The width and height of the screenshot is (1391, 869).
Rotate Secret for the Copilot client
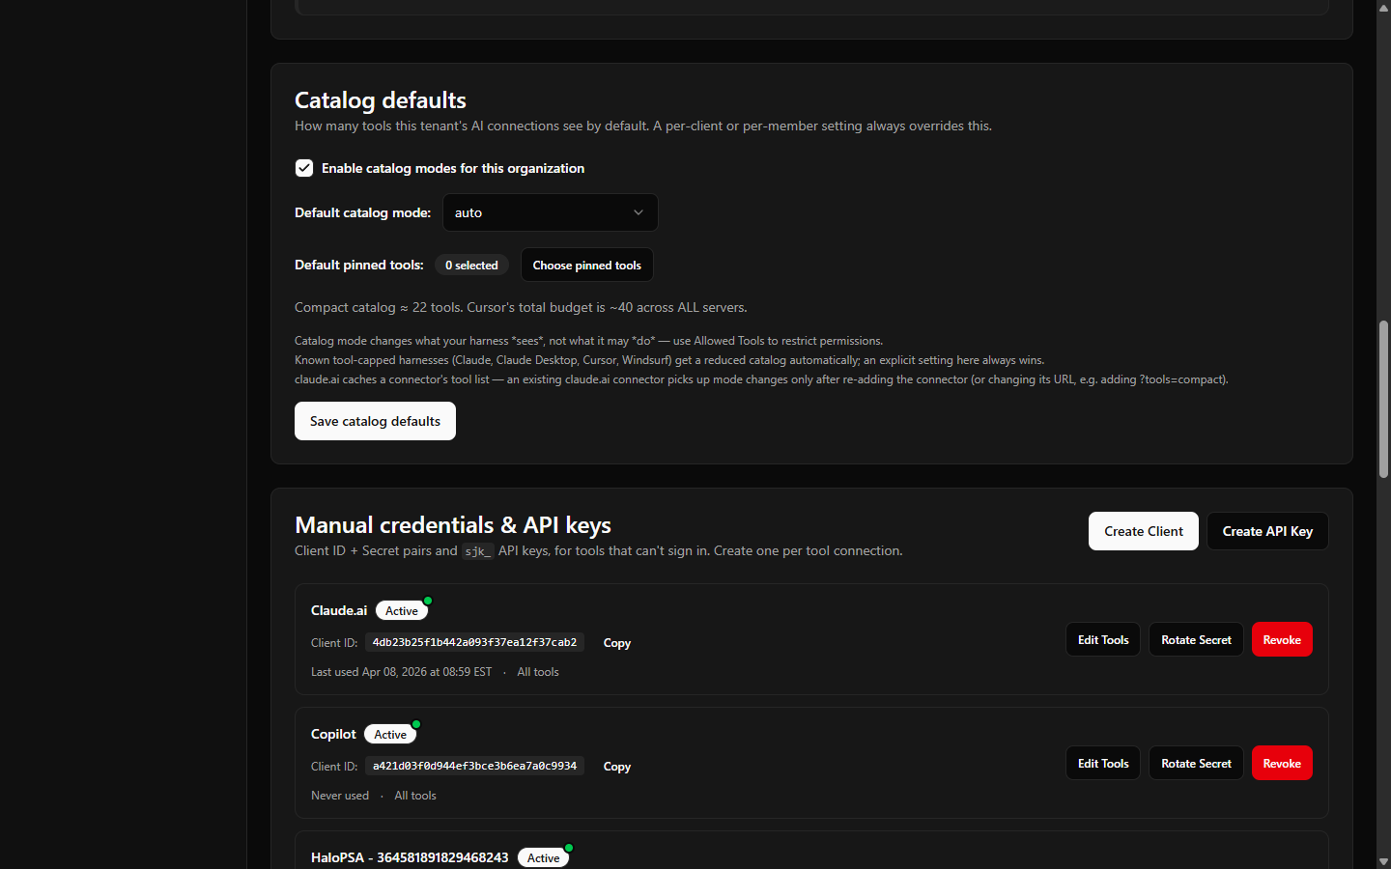point(1196,763)
